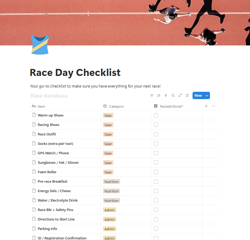Open the Packed/Done? column header menu
The width and height of the screenshot is (250, 240).
[x=171, y=106]
